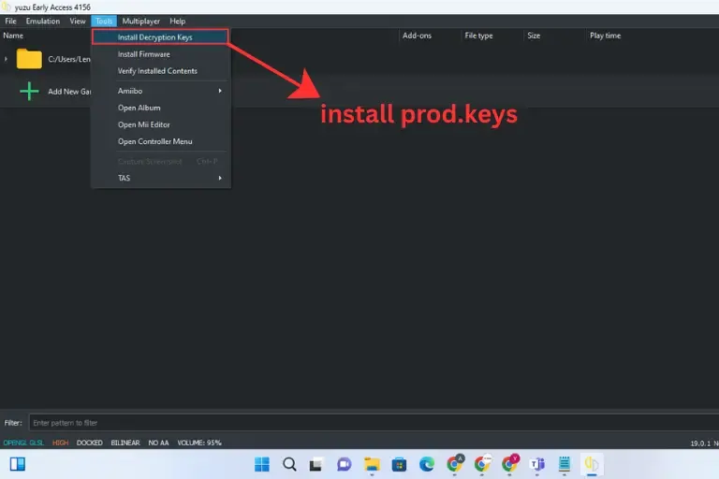Click the green plus Add New Game icon

(29, 92)
